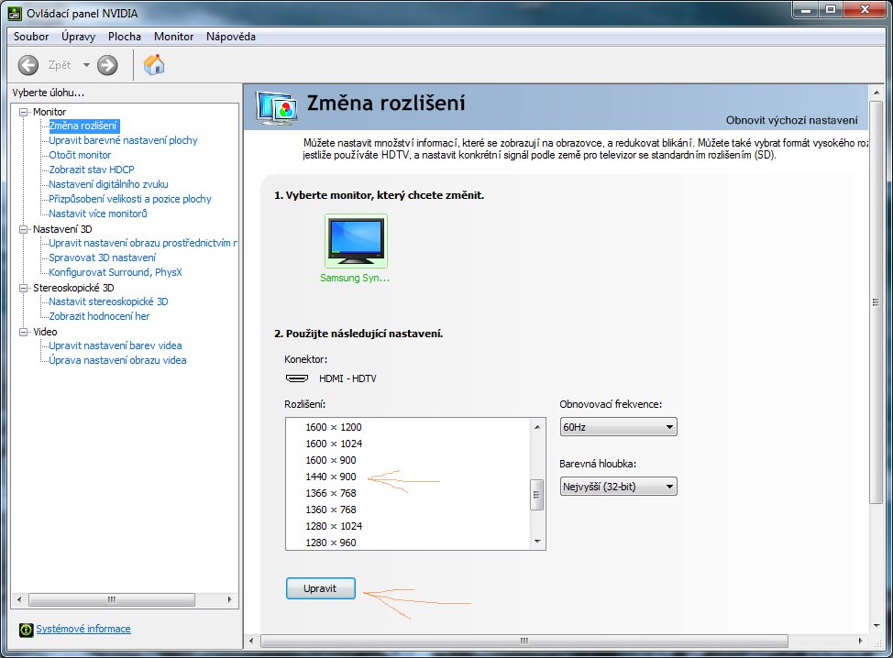Click the main panel vertical scrollbar thumb

pyautogui.click(x=876, y=302)
